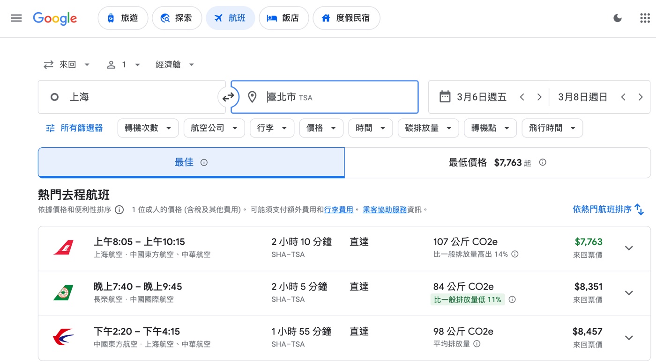Expand the 轉機次數 filter dropdown

pyautogui.click(x=148, y=127)
